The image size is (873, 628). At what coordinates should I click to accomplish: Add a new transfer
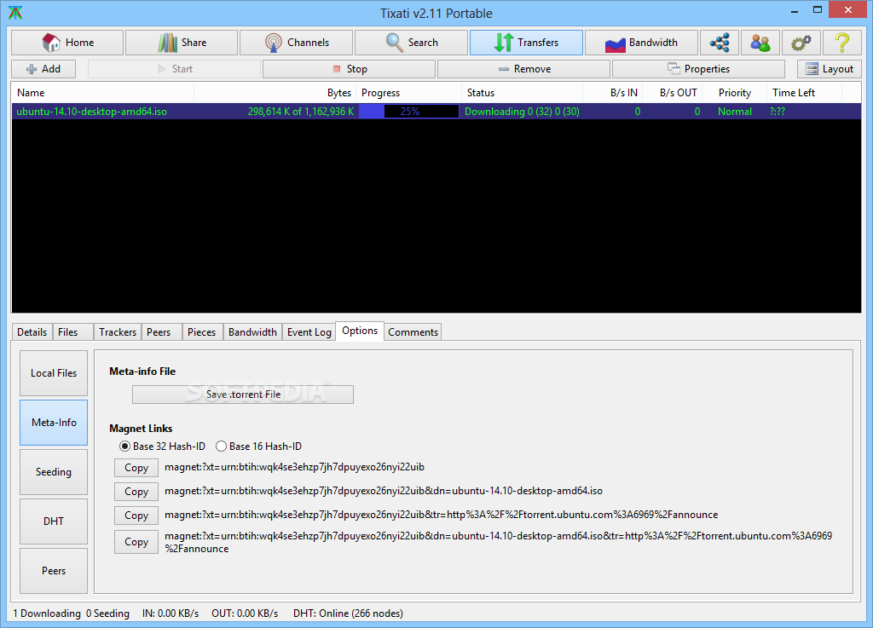point(43,69)
